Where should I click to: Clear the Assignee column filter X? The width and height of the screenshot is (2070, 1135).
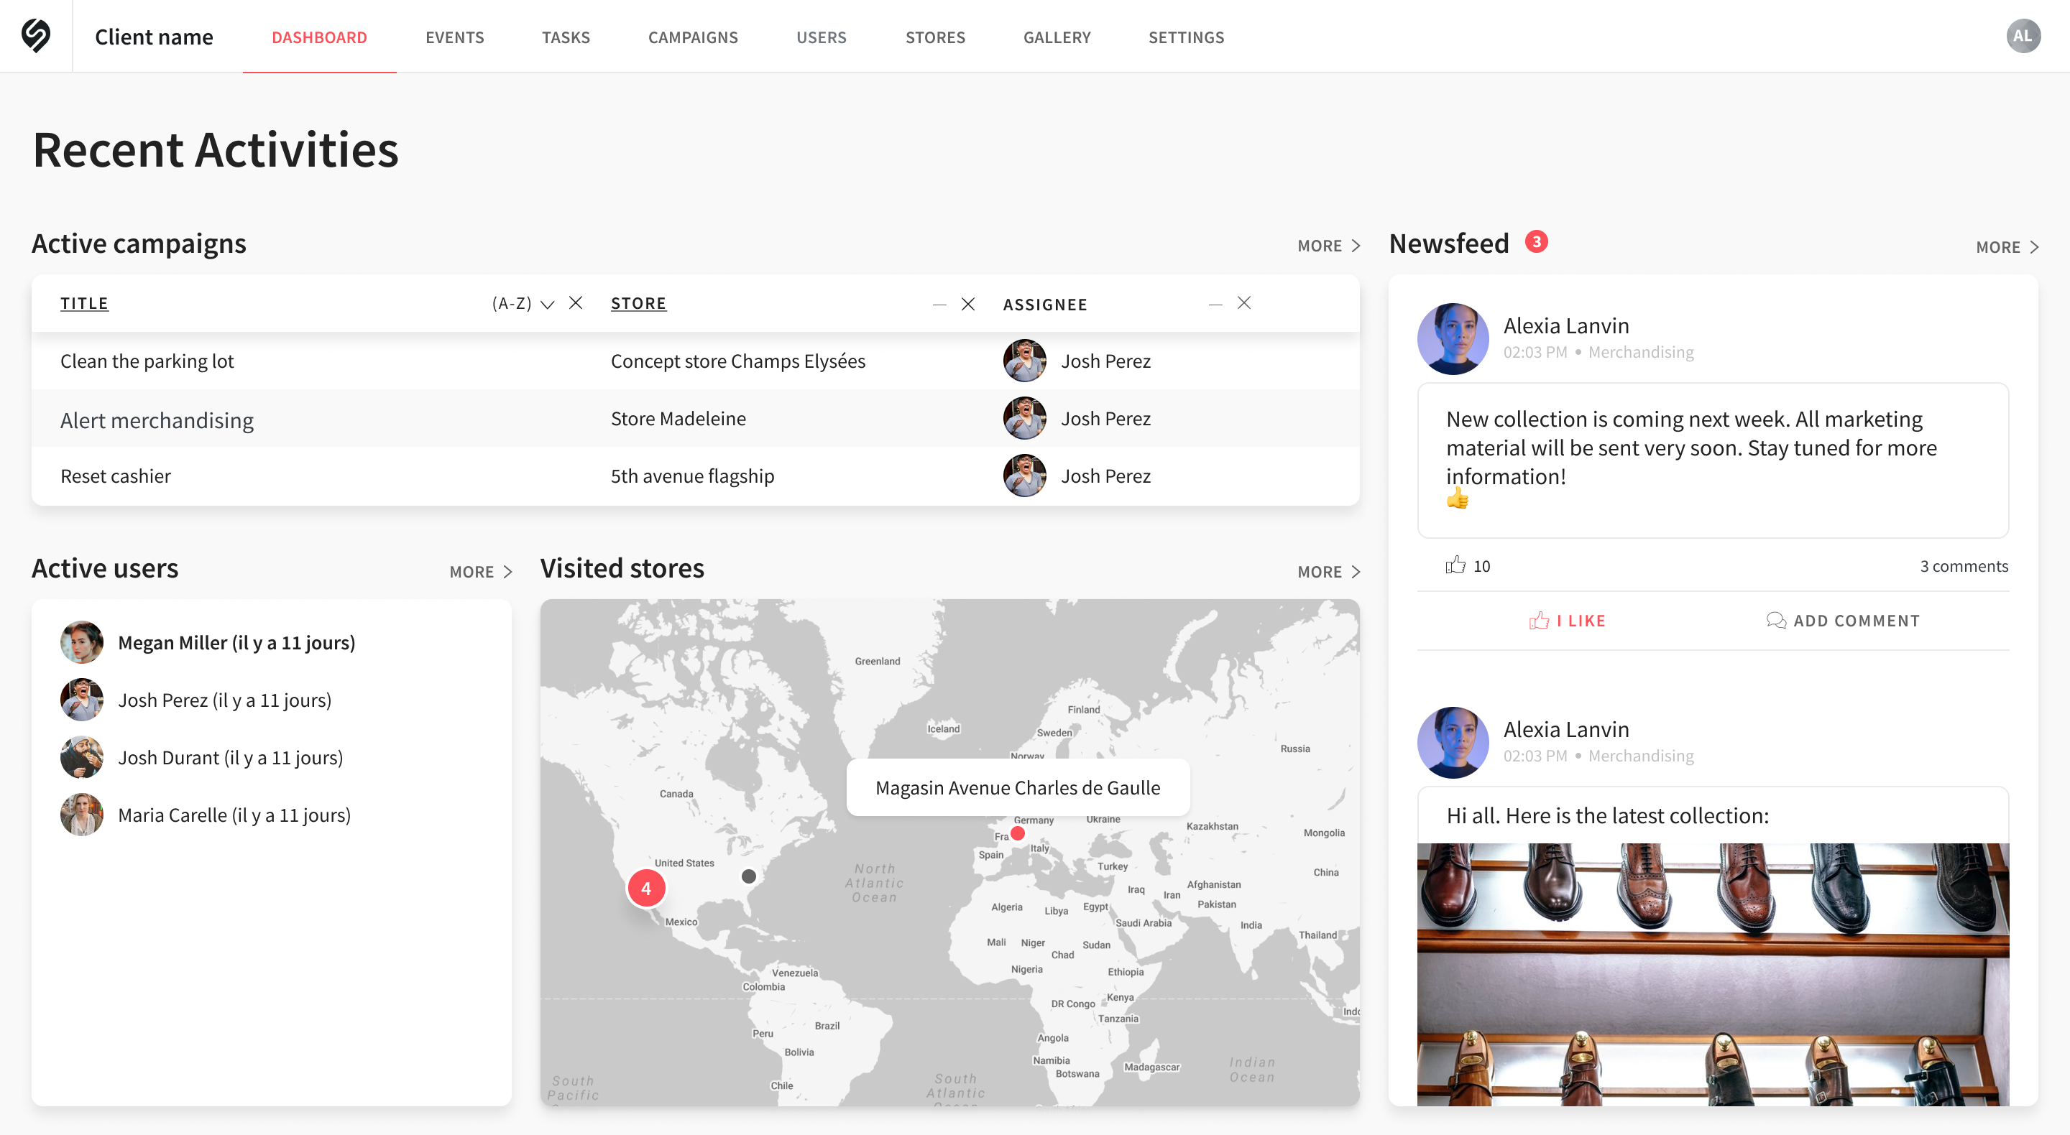(1243, 303)
